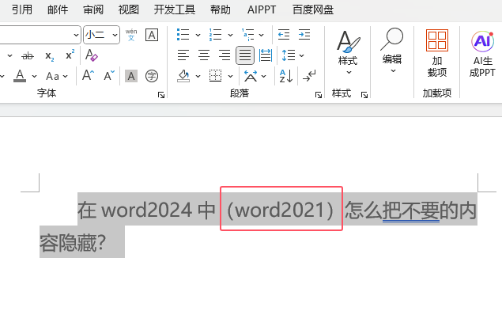This screenshot has height=311, width=502.
Task: Open the 样式 styles gallery
Action: coord(349,52)
